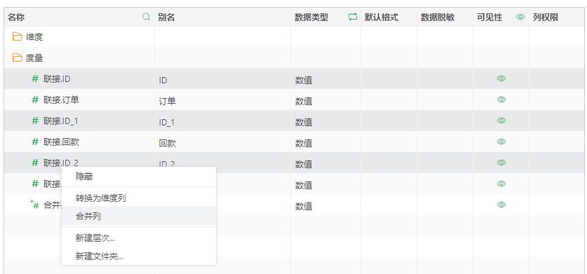Click the # icon beside 联接.ID_1
This screenshot has width=587, height=274.
pos(35,121)
